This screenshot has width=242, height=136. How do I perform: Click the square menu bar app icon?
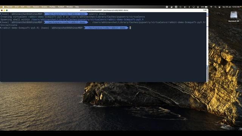click(x=176, y=7)
